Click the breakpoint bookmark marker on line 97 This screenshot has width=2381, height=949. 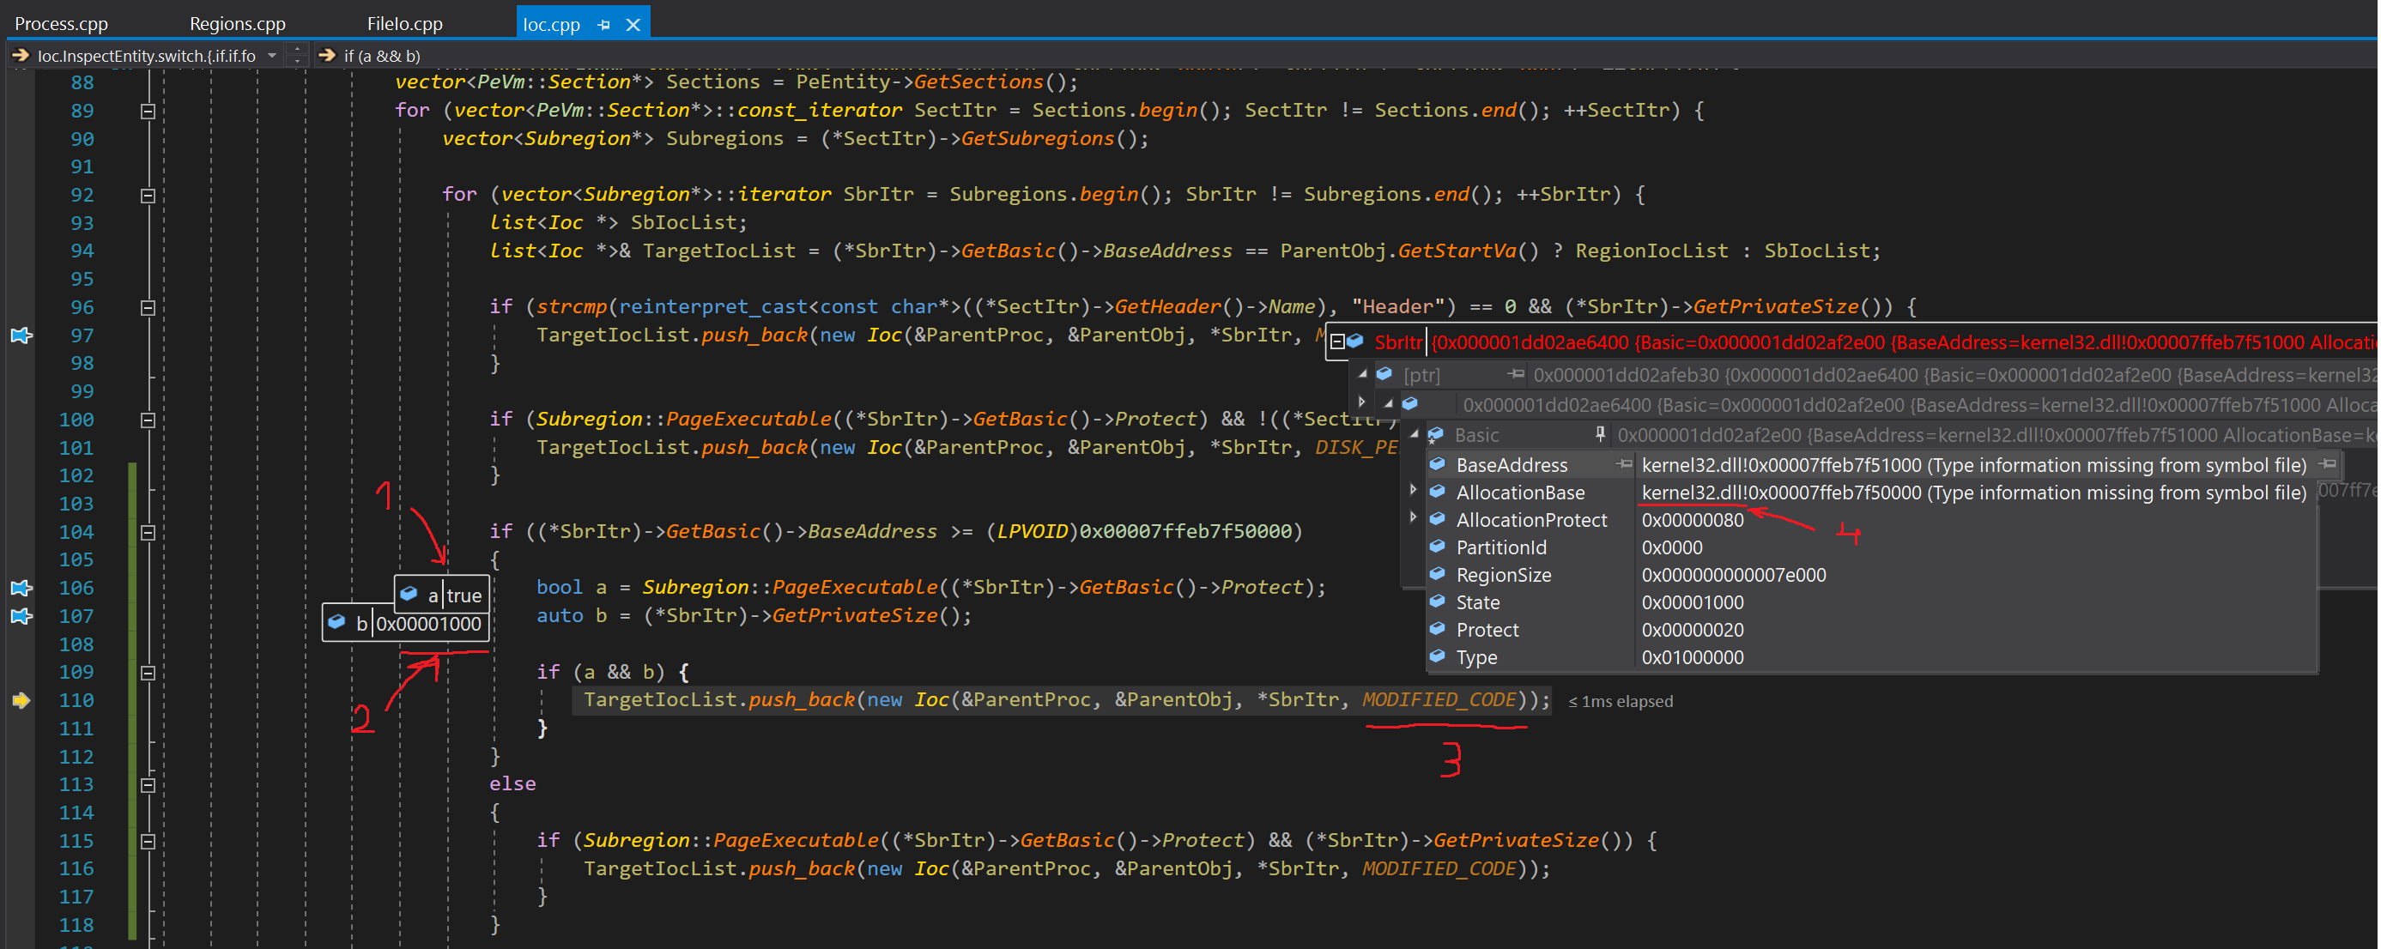tap(21, 335)
